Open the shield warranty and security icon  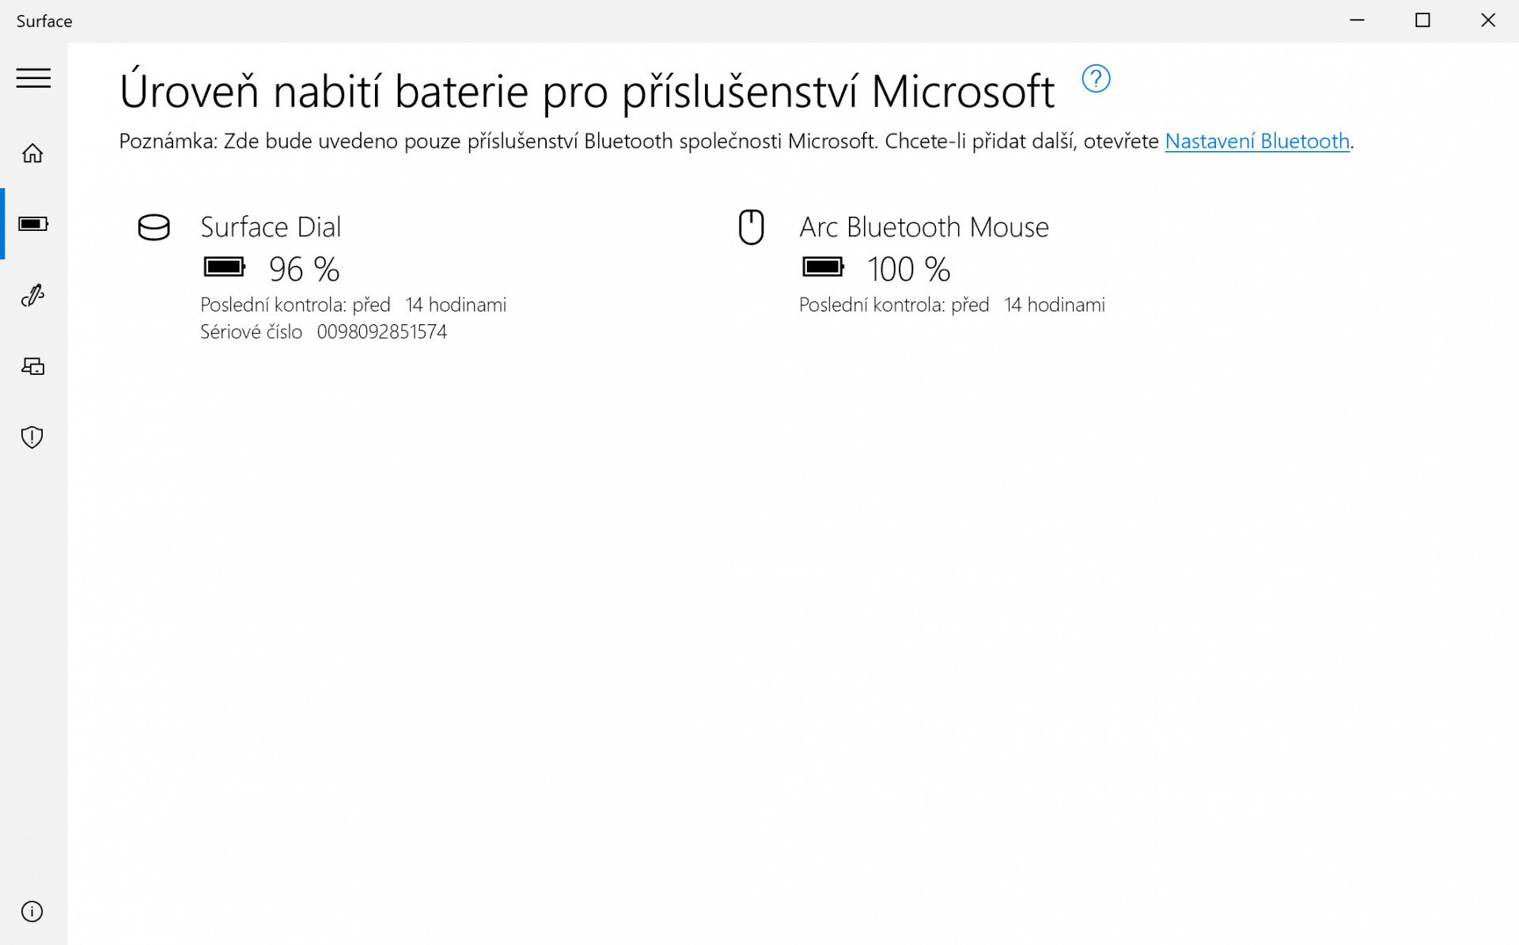pyautogui.click(x=32, y=437)
